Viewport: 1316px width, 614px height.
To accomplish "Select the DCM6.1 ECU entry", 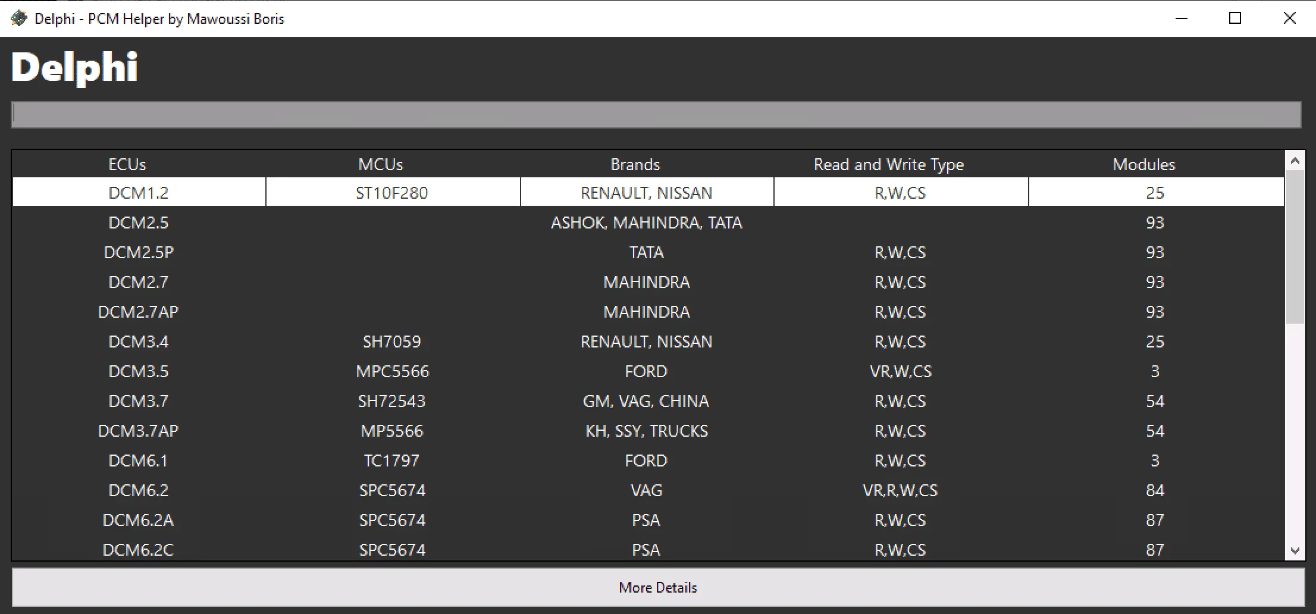I will click(x=139, y=460).
